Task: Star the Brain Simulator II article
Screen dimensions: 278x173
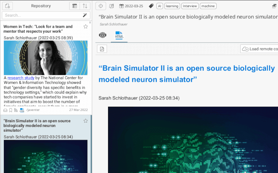Action: coord(85,121)
